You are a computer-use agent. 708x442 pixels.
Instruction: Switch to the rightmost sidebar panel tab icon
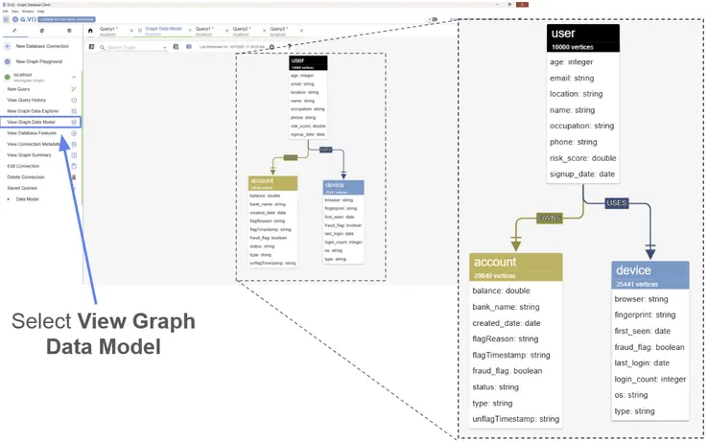click(x=69, y=31)
